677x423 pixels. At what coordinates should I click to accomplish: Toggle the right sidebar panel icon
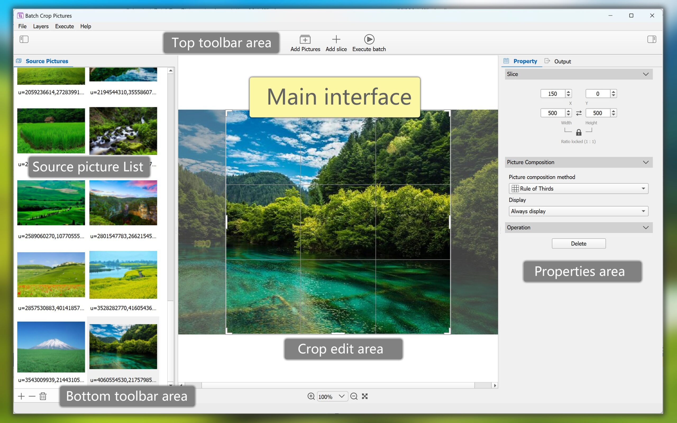click(x=652, y=39)
